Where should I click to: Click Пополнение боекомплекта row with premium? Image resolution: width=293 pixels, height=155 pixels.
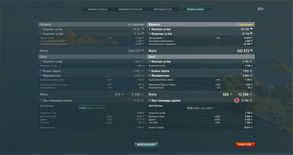point(200,41)
